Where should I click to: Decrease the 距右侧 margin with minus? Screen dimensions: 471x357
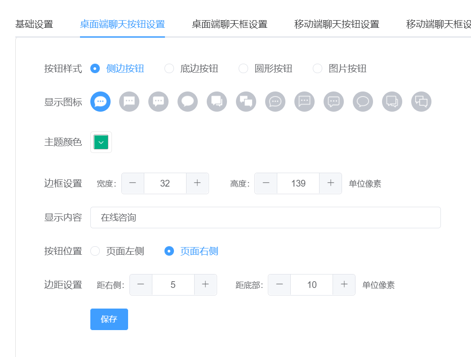click(x=141, y=285)
